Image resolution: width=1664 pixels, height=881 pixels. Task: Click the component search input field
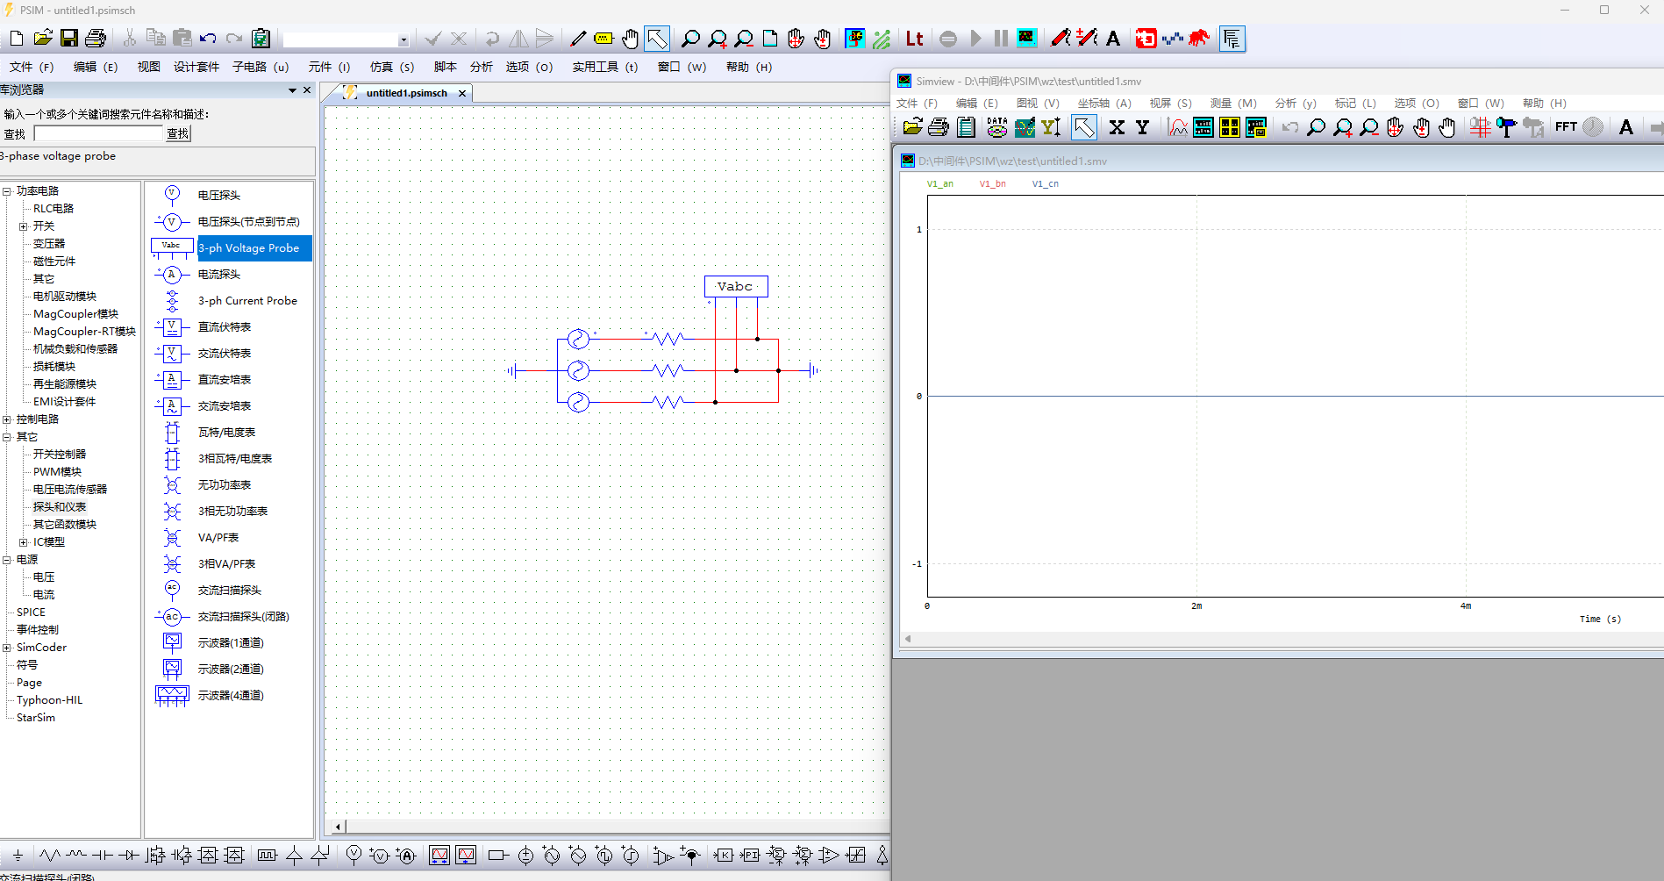99,133
